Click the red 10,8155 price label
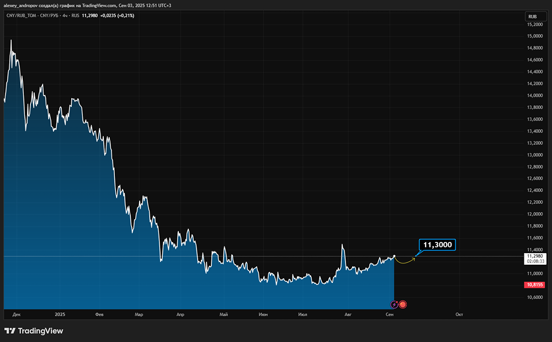Viewport: 552px width, 342px height. (x=535, y=285)
